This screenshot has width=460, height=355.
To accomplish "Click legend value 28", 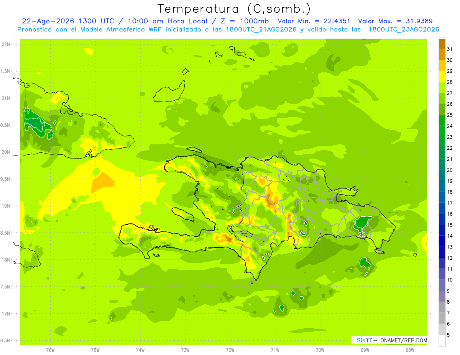I will coord(450,82).
